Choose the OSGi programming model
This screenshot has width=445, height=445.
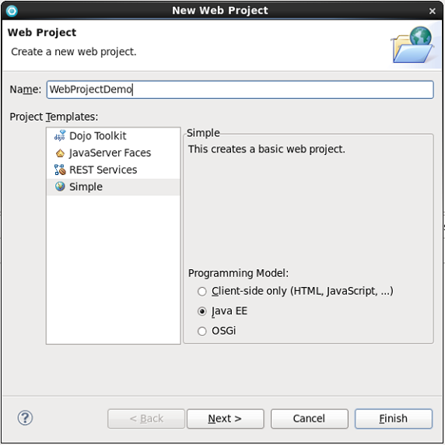201,331
